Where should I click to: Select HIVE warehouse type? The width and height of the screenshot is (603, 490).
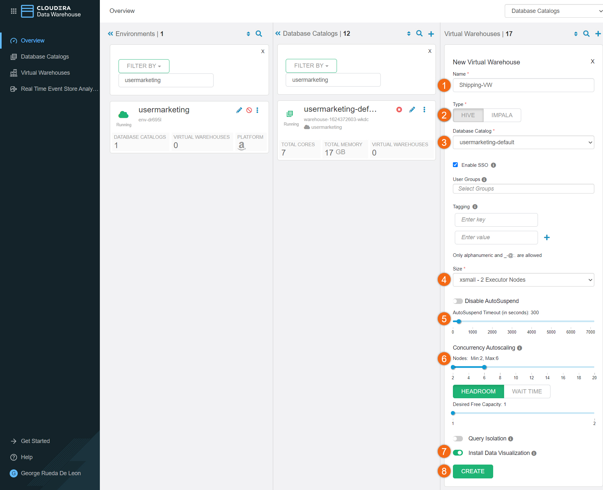coord(468,115)
